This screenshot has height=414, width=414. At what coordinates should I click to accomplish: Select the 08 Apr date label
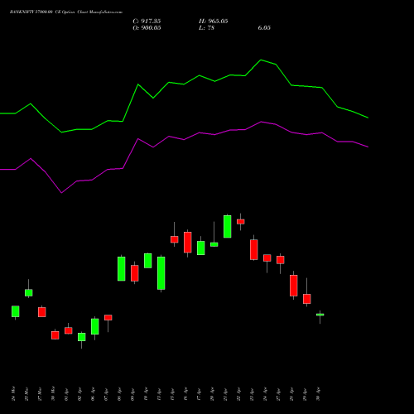point(119,393)
